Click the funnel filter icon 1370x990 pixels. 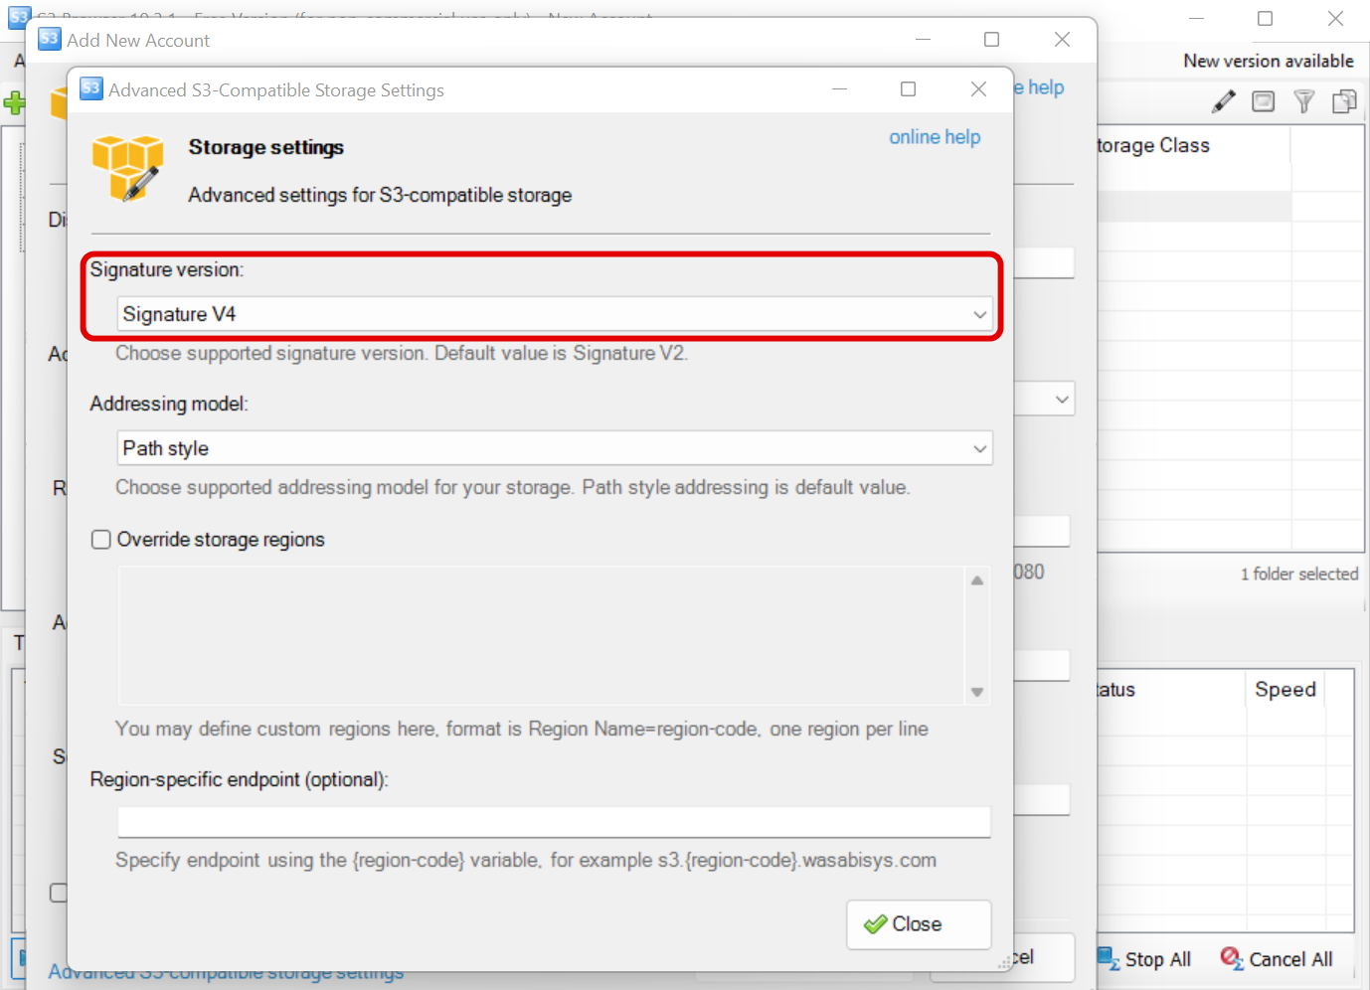[1303, 101]
